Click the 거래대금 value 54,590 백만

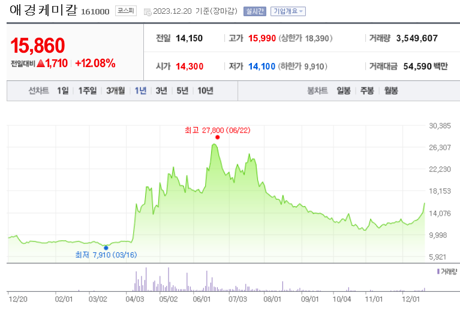click(425, 67)
